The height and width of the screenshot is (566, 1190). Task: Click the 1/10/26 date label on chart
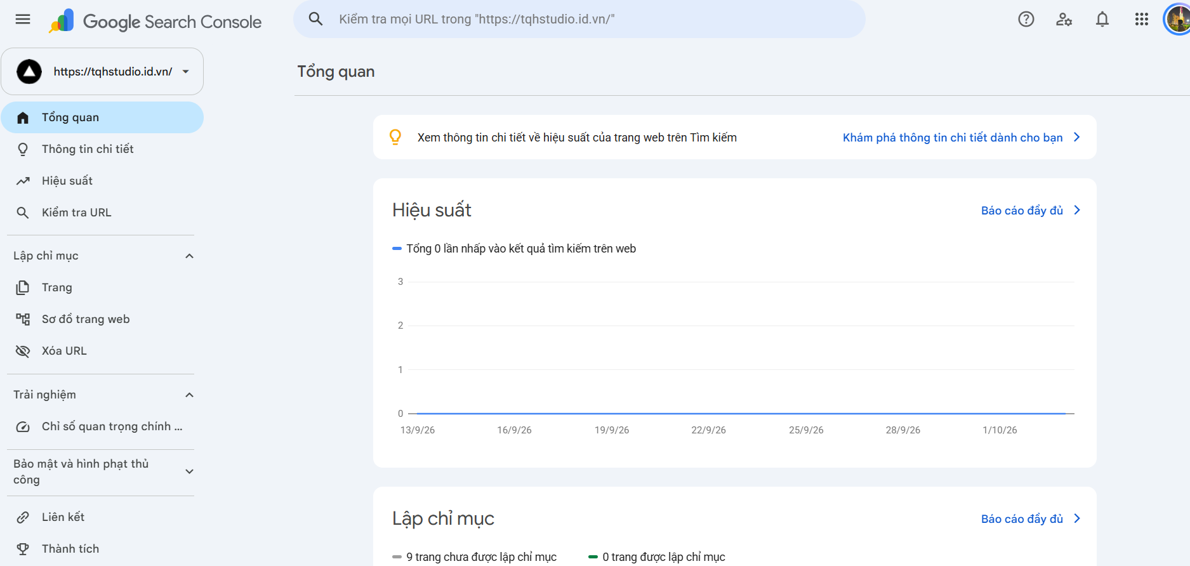pyautogui.click(x=1000, y=430)
